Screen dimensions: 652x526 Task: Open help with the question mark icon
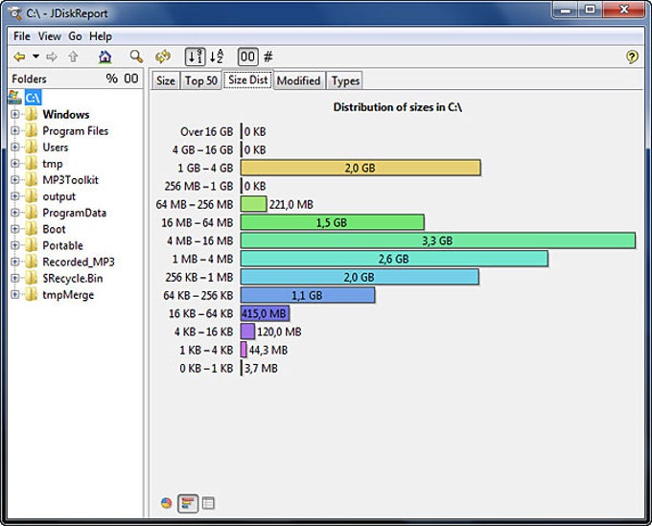[x=632, y=57]
